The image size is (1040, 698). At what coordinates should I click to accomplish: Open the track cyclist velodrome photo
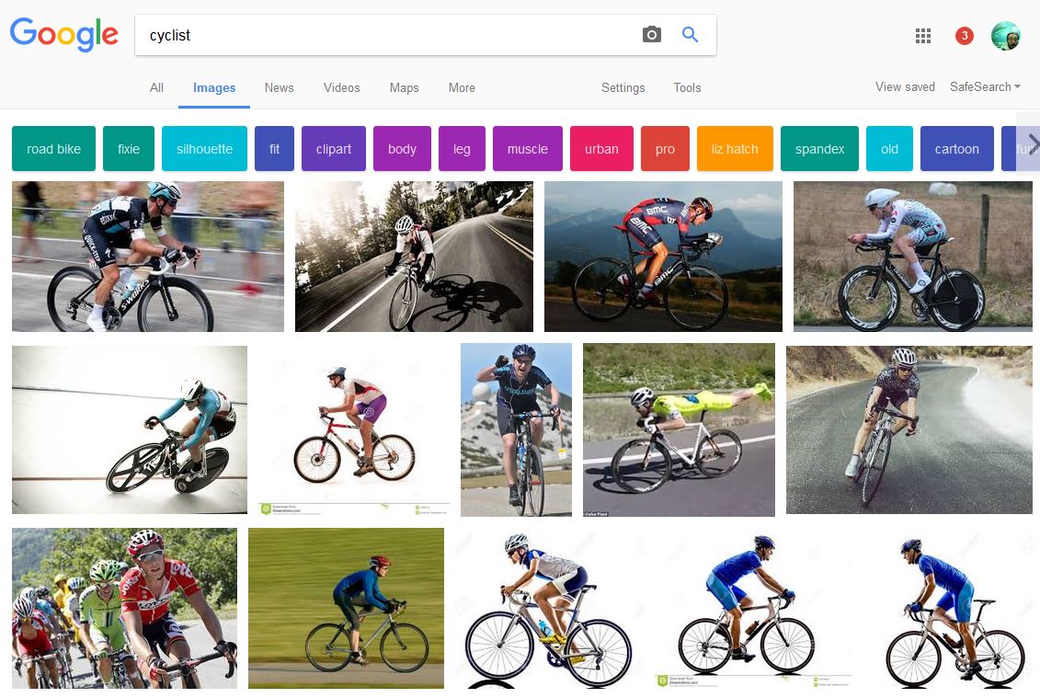pos(130,429)
